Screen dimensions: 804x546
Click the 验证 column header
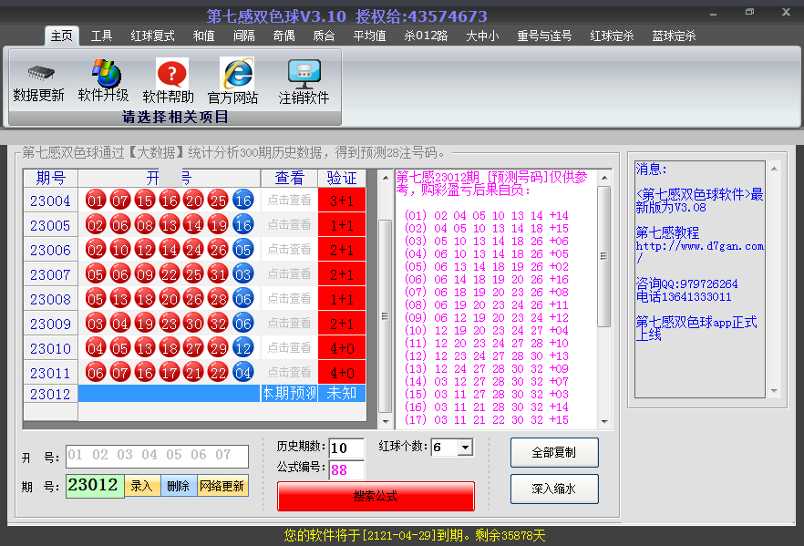(x=342, y=178)
